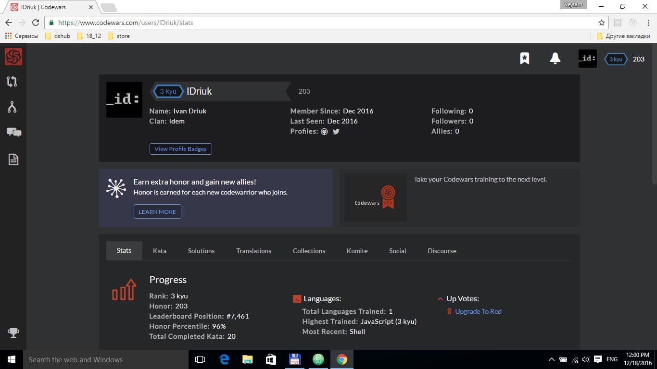Follow the Upgrade To Red link
Viewport: 657px width, 369px height.
click(x=478, y=311)
